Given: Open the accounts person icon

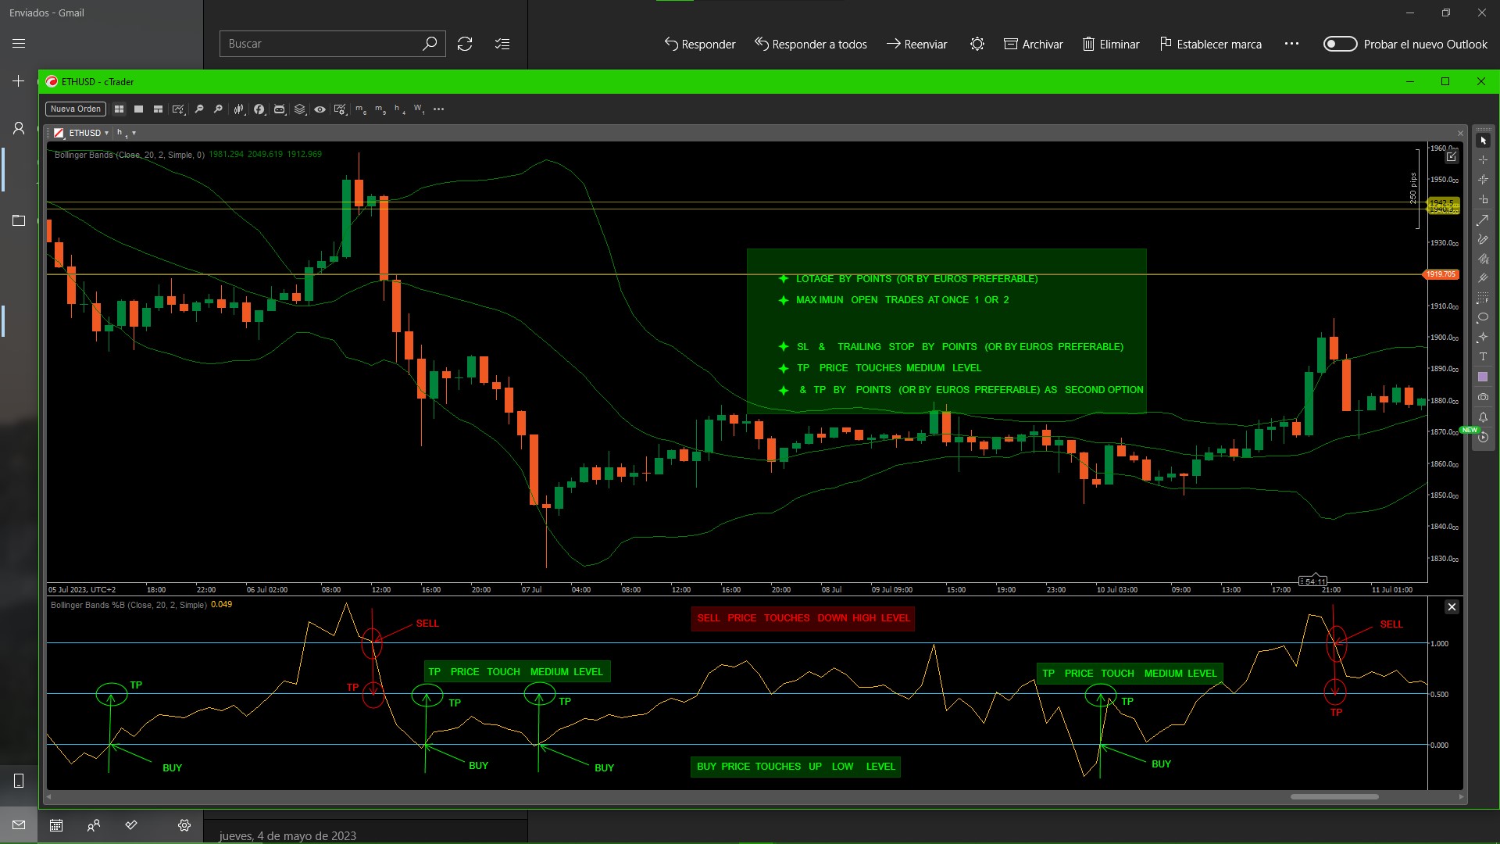Looking at the screenshot, I should click(x=19, y=128).
